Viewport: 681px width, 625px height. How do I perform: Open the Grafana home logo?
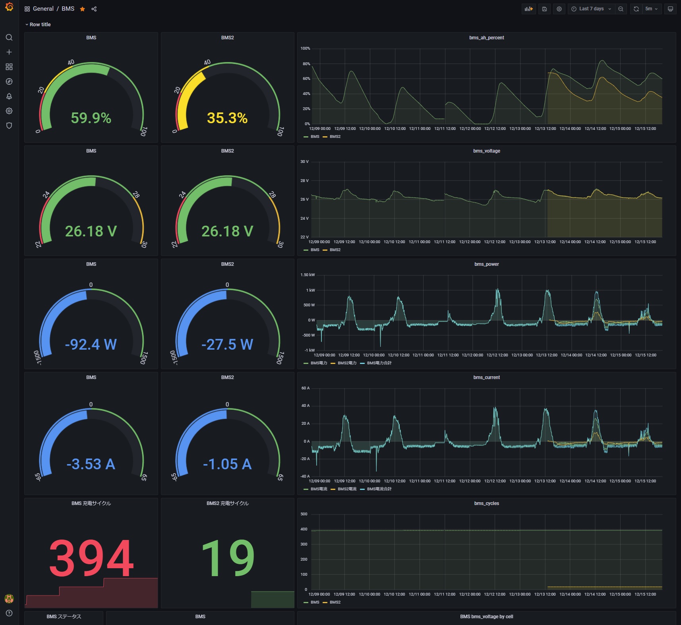pos(9,7)
